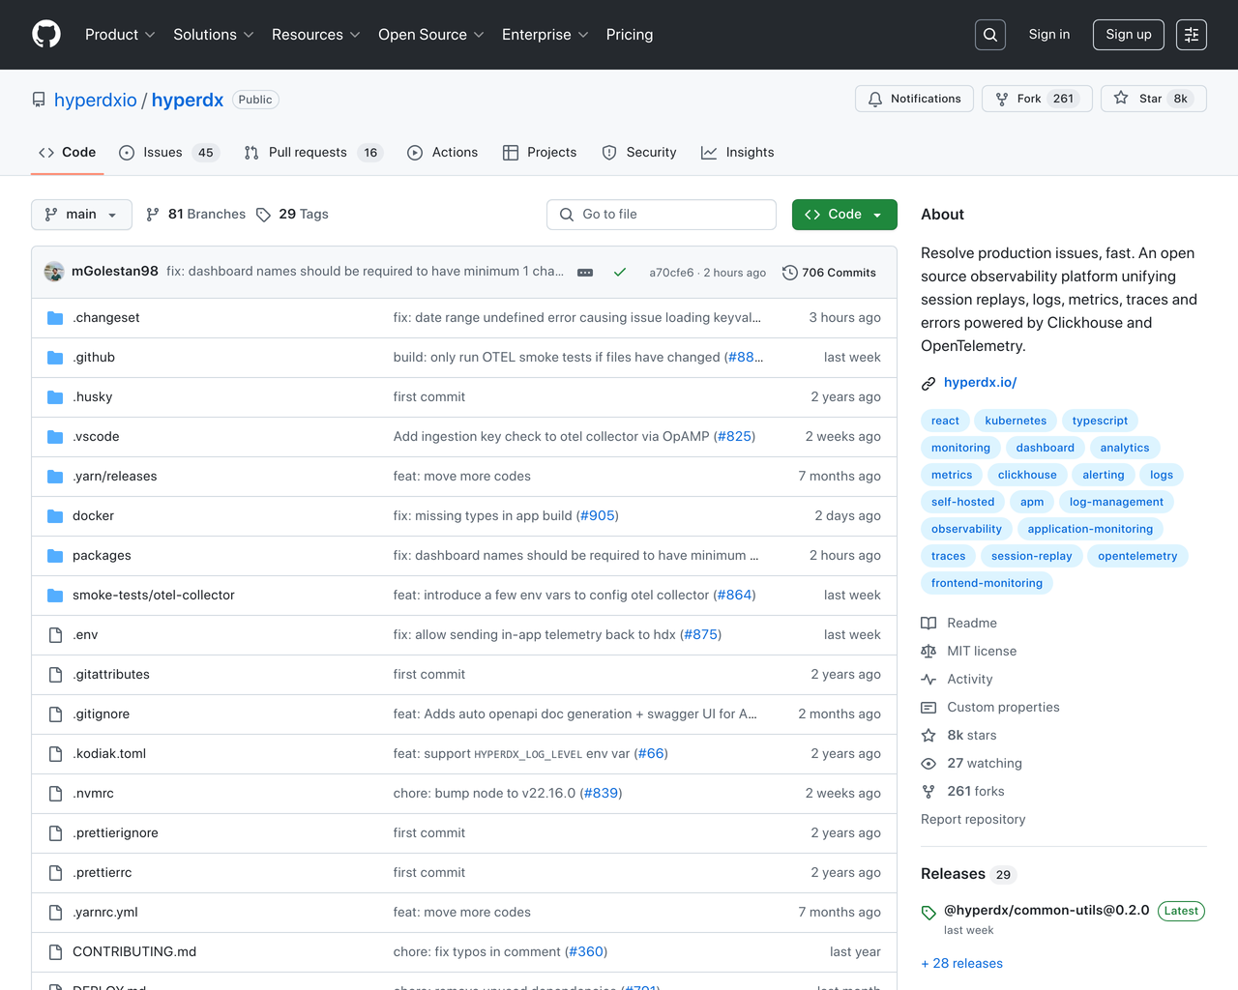Click the Readme book icon
The image size is (1238, 990).
928,624
